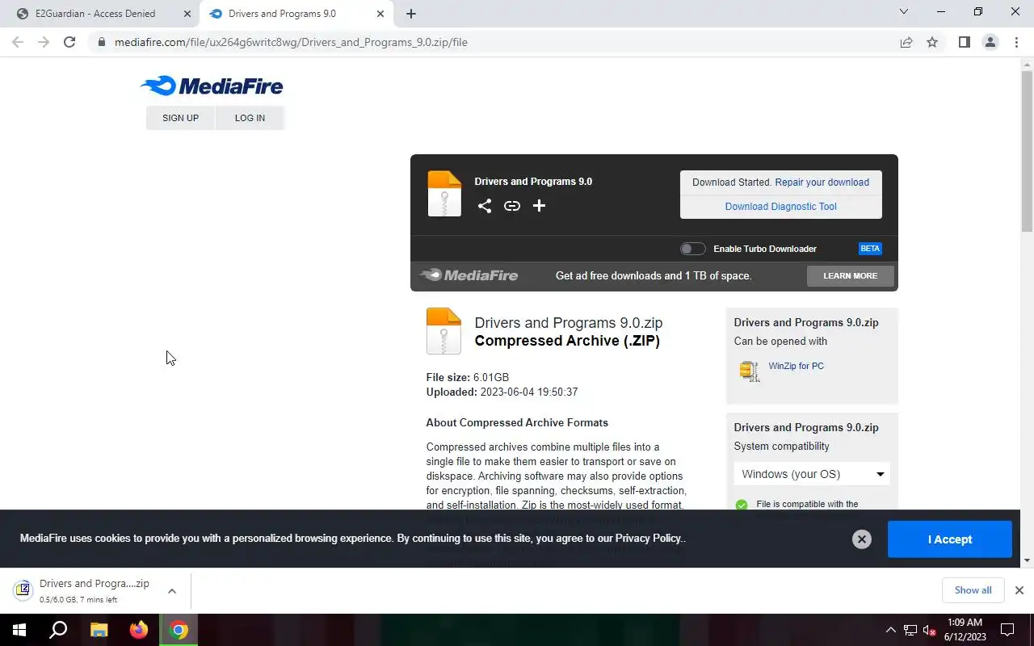The height and width of the screenshot is (646, 1034).
Task: Accept cookies with I Accept button
Action: (x=949, y=539)
